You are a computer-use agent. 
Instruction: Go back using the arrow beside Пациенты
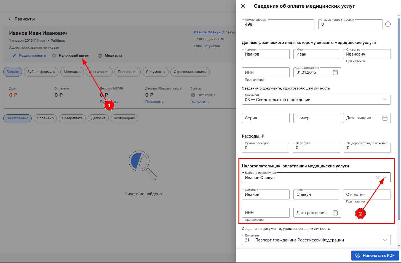[x=10, y=19]
